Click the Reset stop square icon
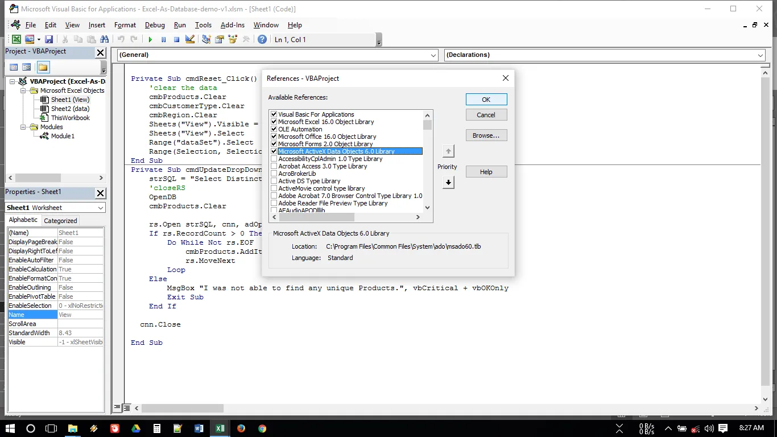 [176, 40]
